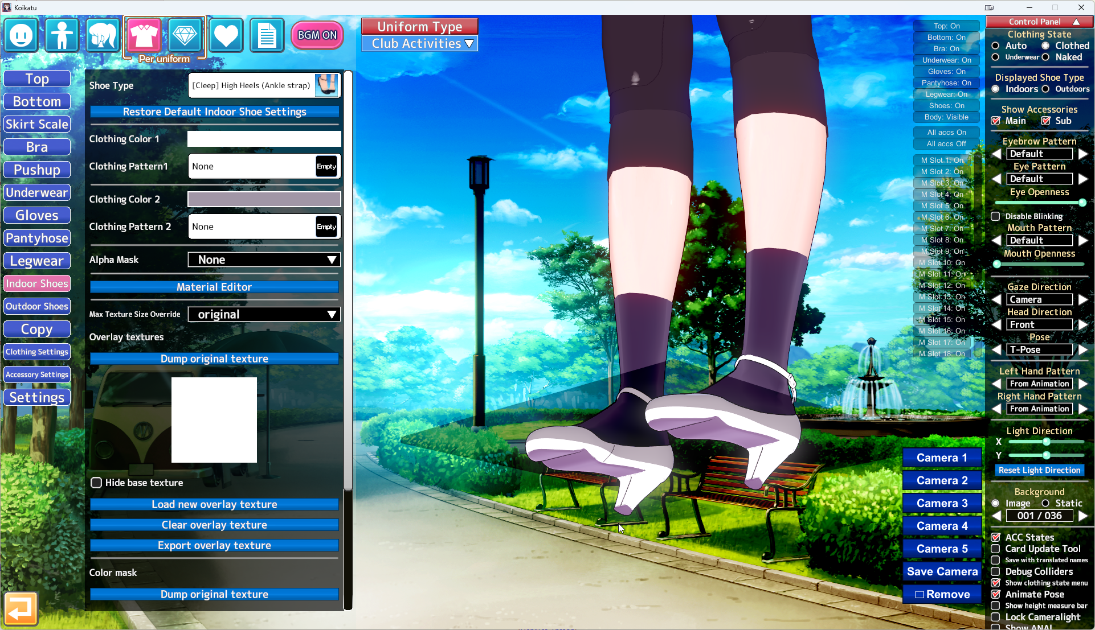Next Head Direction right arrow

tap(1083, 324)
